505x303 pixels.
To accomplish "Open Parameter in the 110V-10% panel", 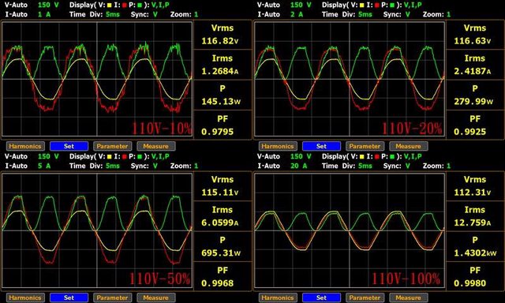I will click(x=112, y=146).
